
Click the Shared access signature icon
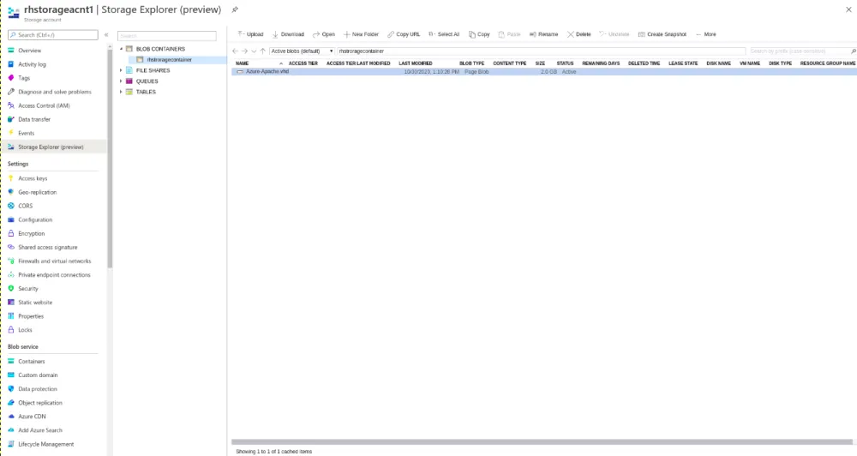pos(11,247)
